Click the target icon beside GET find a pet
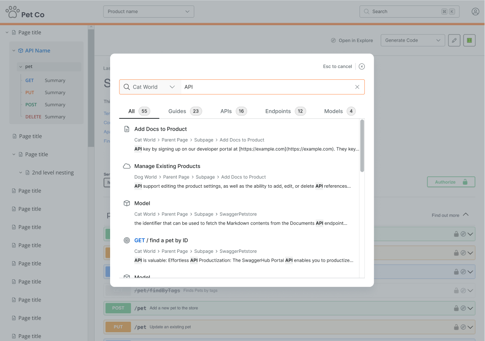 127,241
